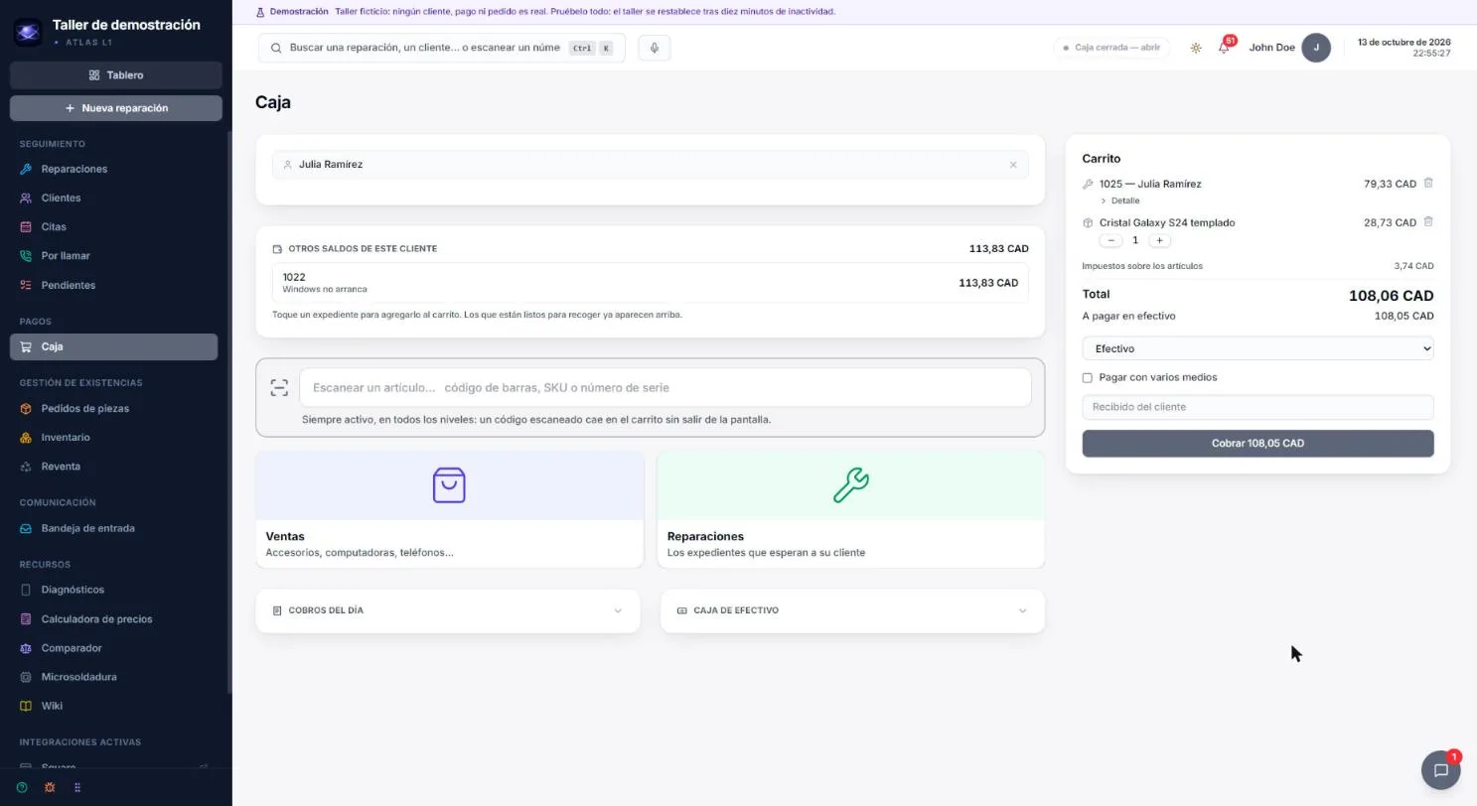Open Calculadora de precios in the sidebar
Image resolution: width=1477 pixels, height=806 pixels.
coord(114,619)
